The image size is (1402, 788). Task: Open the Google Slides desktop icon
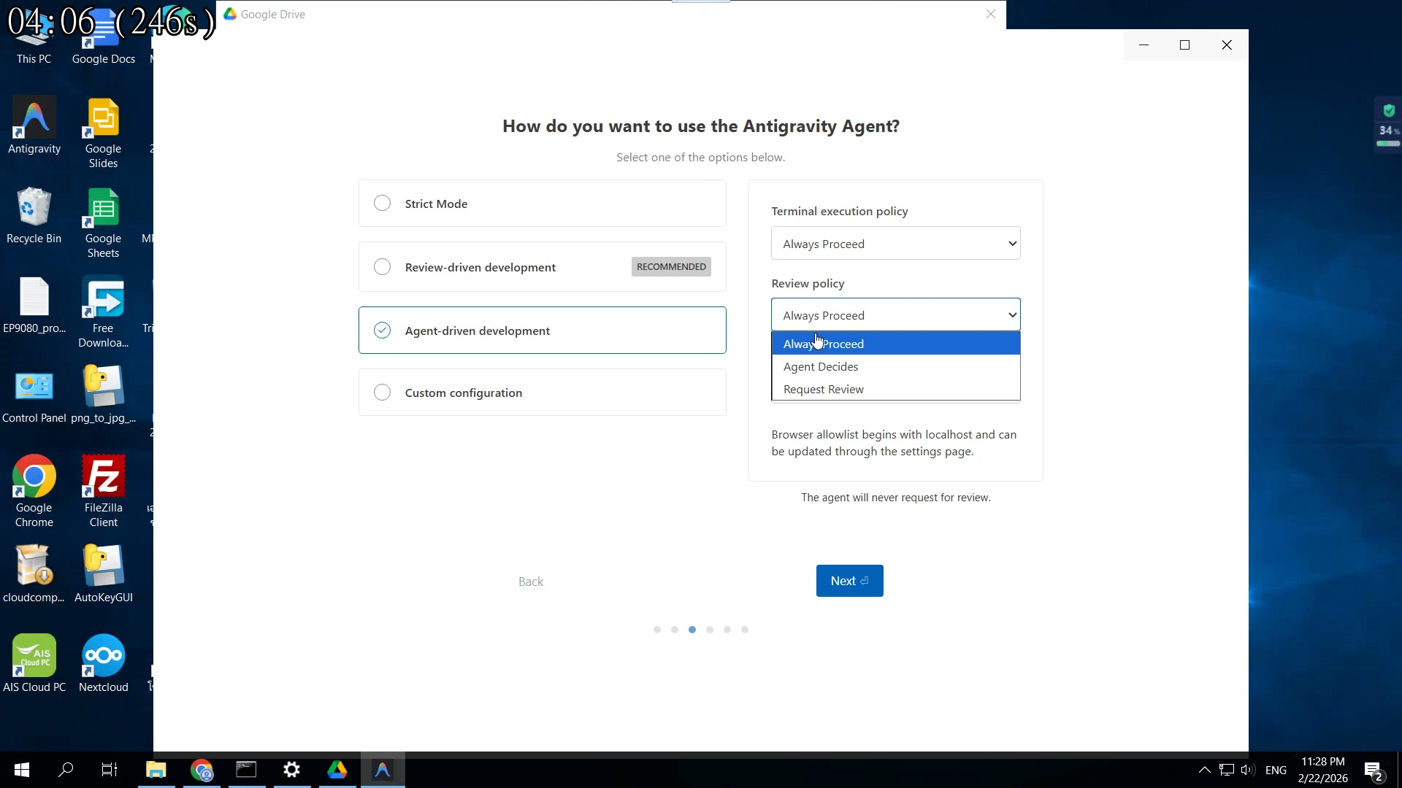pyautogui.click(x=103, y=133)
